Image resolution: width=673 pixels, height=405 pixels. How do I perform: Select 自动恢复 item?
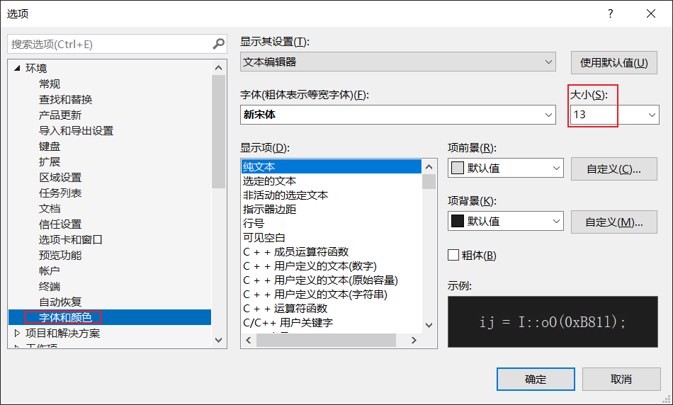pos(60,302)
